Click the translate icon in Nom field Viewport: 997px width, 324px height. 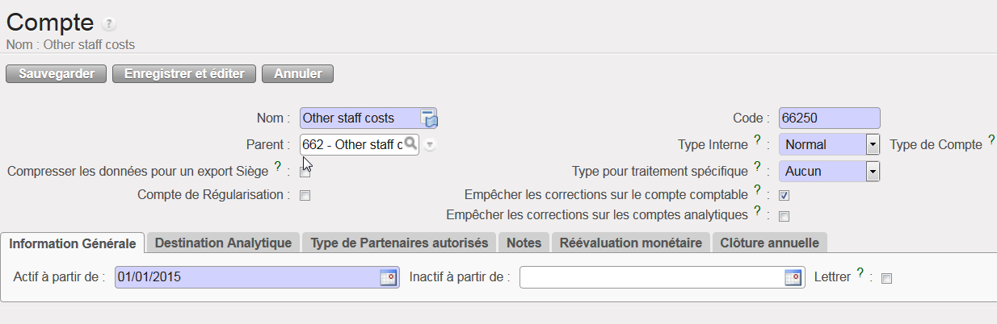click(429, 118)
